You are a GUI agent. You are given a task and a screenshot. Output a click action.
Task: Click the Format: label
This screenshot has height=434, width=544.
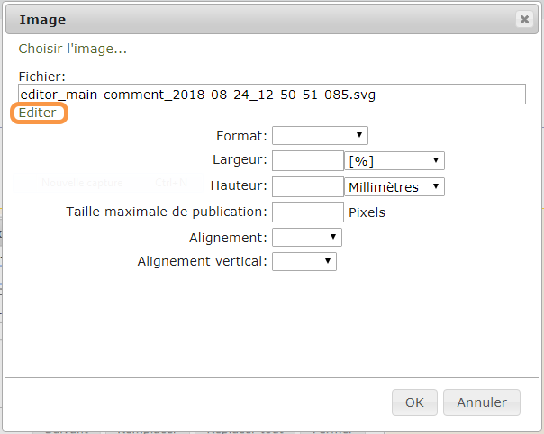tap(241, 136)
